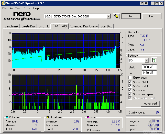Image resolution: width=165 pixels, height=134 pixels.
Task: Open the Run Test menu
Action: [x=15, y=8]
